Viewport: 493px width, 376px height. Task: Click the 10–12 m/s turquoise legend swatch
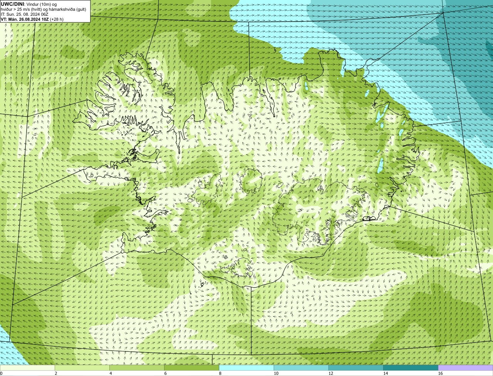(x=301, y=368)
